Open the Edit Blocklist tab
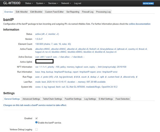The image size is (160, 132). point(36,12)
